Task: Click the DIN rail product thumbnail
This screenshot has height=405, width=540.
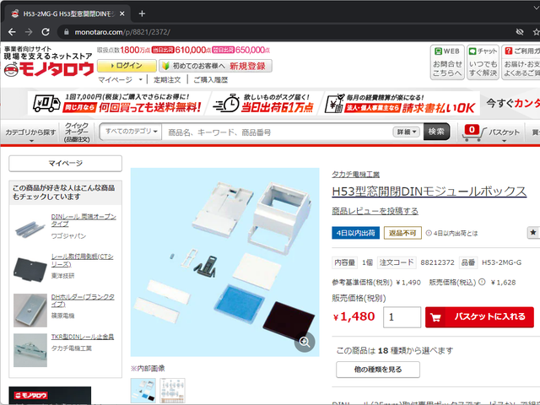Action: tap(30, 229)
